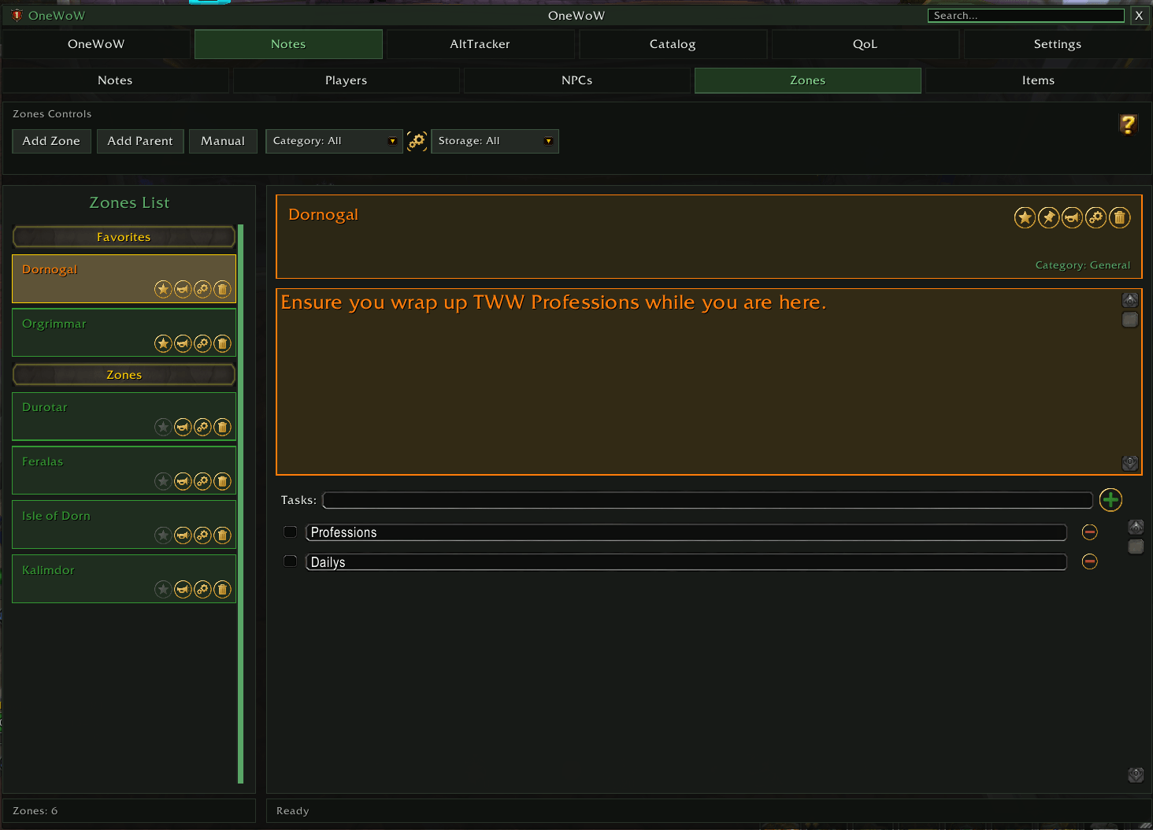Delete Dornogal via header trash icon
The height and width of the screenshot is (830, 1153).
(x=1119, y=217)
